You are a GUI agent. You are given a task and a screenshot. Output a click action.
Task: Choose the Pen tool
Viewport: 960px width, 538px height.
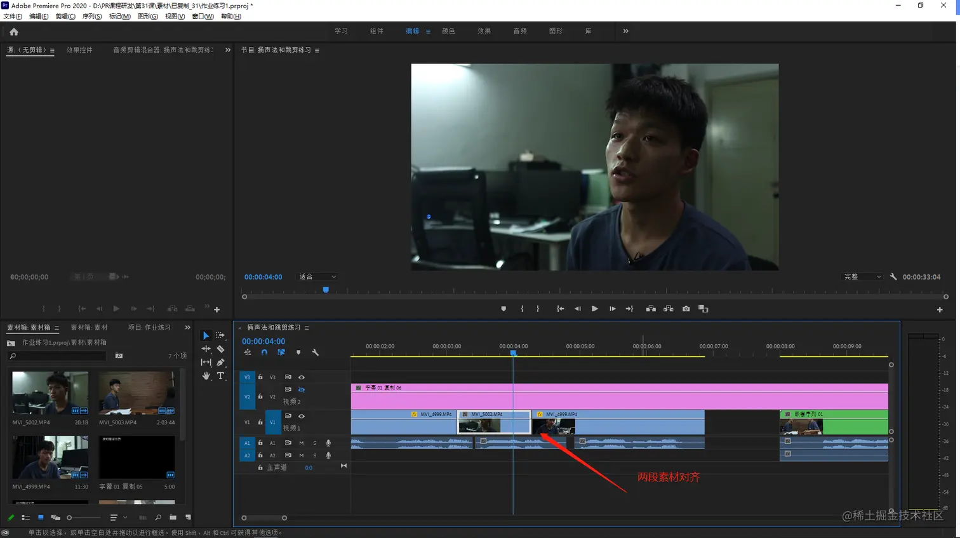pyautogui.click(x=220, y=362)
